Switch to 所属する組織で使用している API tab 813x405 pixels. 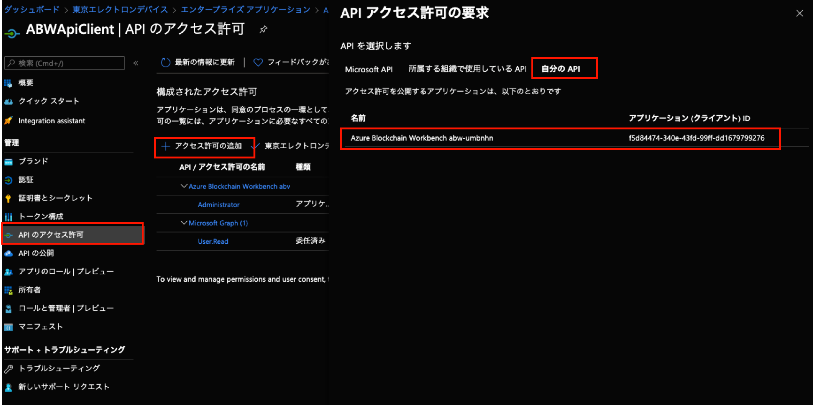pos(468,69)
